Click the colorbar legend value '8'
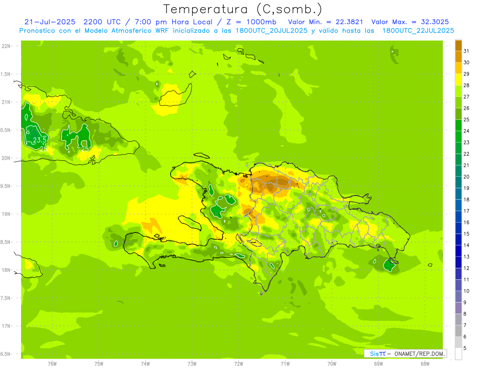The image size is (477, 369). pos(465,314)
